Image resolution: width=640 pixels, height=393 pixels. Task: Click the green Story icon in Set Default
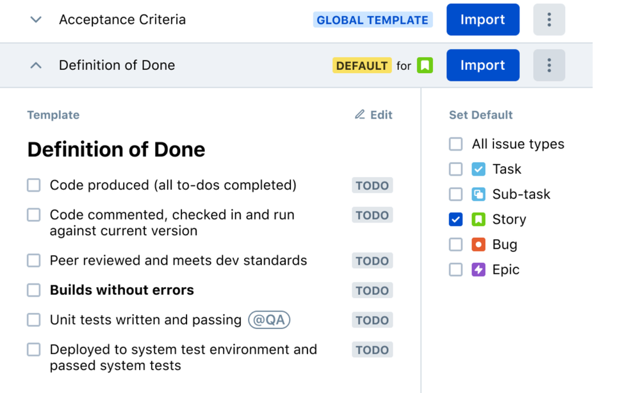(479, 219)
